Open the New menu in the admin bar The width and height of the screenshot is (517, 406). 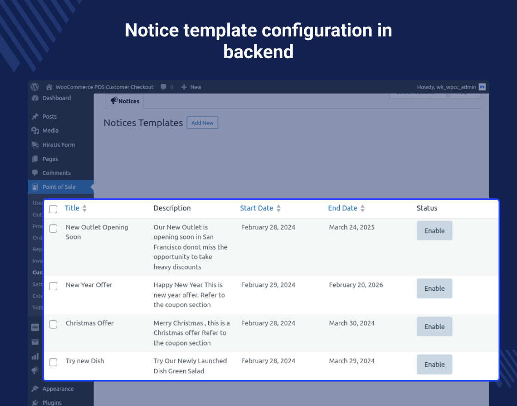pos(191,87)
